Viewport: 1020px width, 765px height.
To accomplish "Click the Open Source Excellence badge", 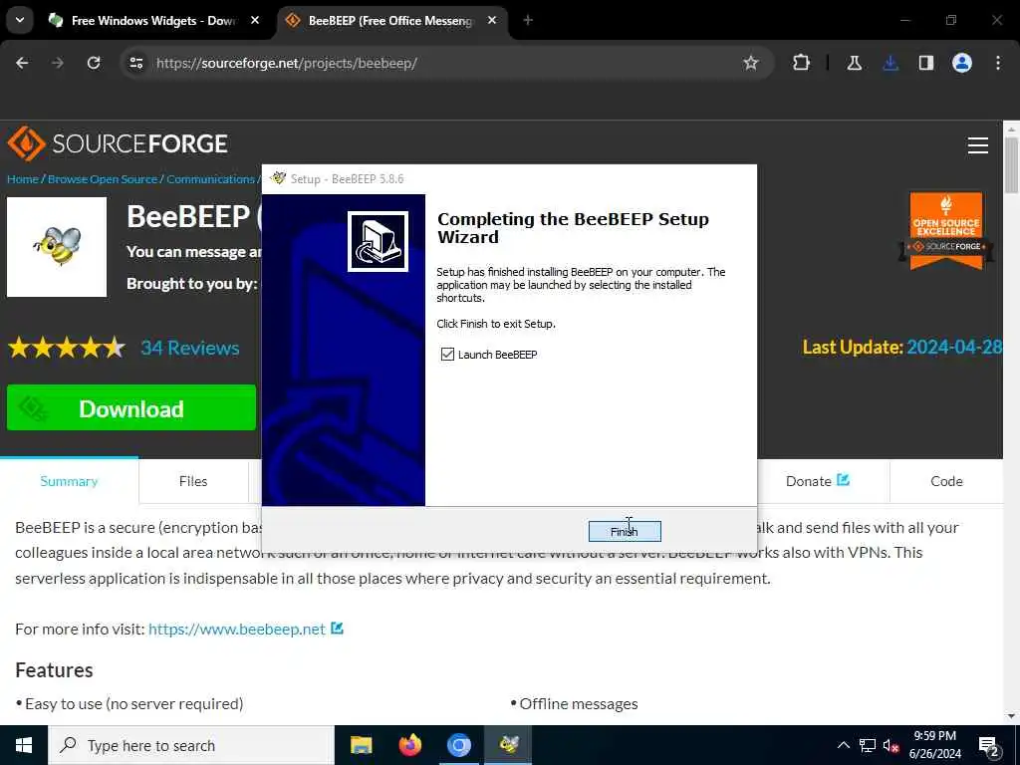I will coord(946,231).
